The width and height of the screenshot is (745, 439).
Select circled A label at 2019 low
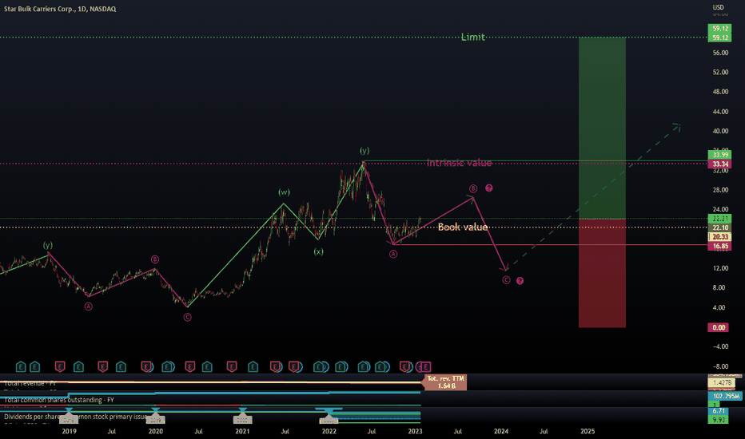pyautogui.click(x=89, y=307)
